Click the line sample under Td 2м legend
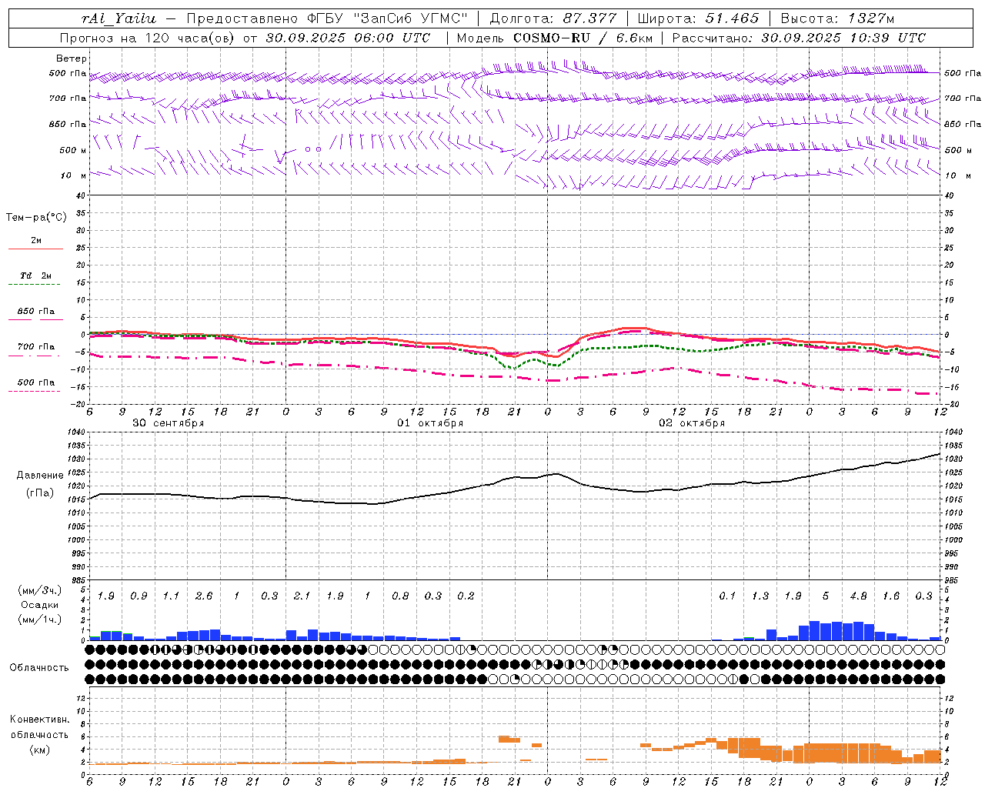 coord(35,285)
